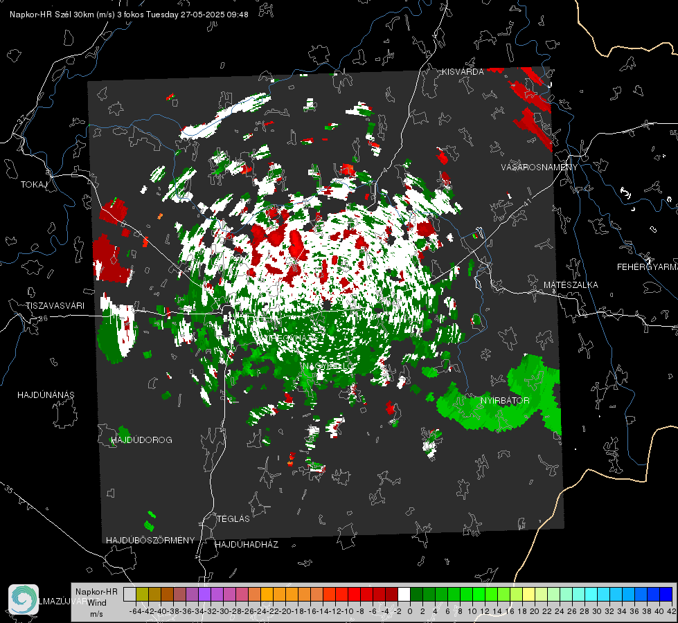This screenshot has height=623, width=678.
Task: Click the NYÍRBÁTOR town label
Action: point(505,401)
